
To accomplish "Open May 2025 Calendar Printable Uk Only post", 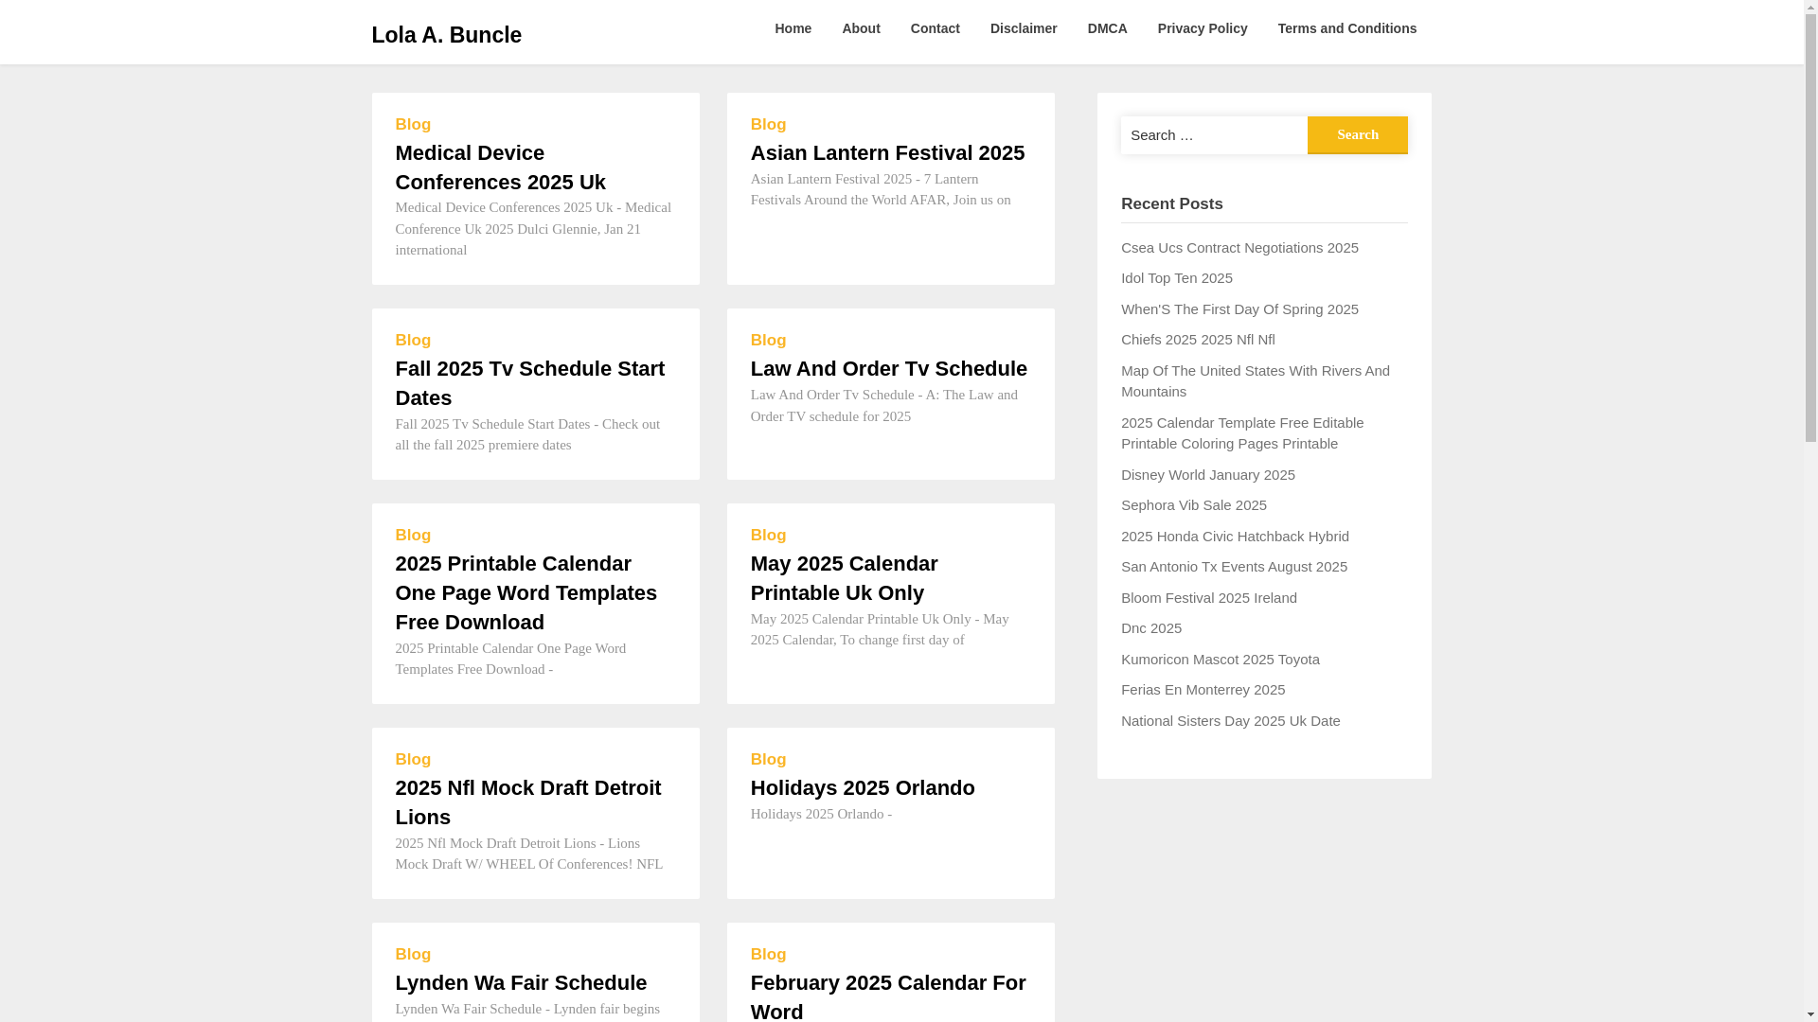I will pyautogui.click(x=845, y=578).
